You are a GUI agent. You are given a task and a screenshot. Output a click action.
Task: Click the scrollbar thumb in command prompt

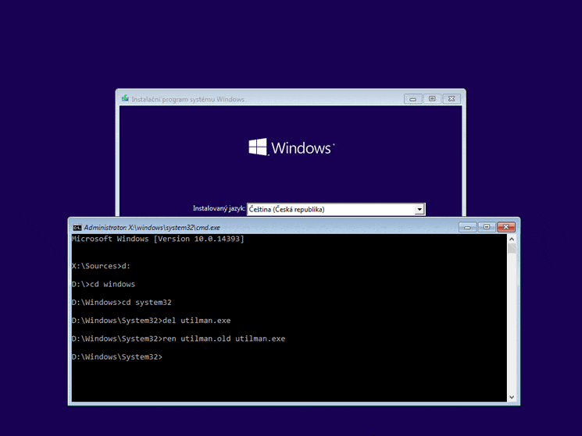tap(512, 249)
